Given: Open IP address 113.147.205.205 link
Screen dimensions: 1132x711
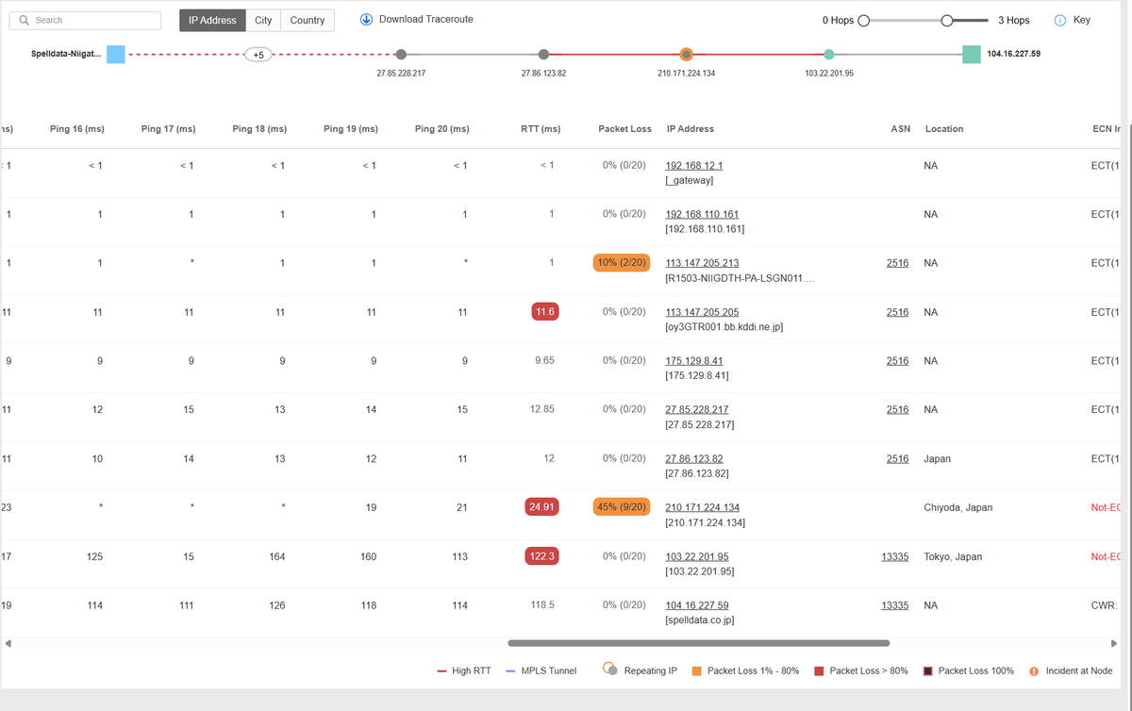Looking at the screenshot, I should [x=702, y=312].
